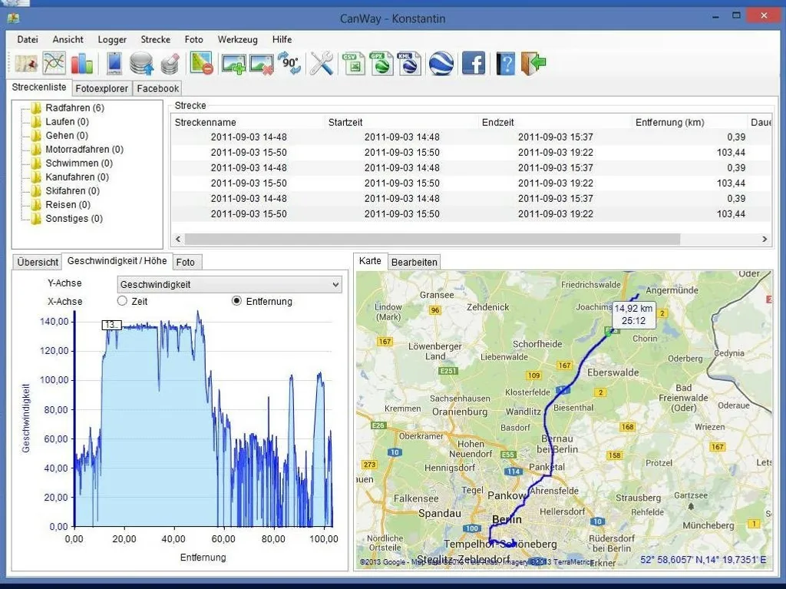Click the Facebook toolbar icon

(473, 64)
